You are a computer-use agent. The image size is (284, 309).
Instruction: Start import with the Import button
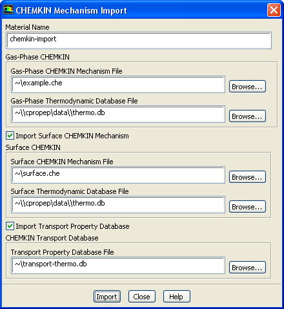(107, 297)
